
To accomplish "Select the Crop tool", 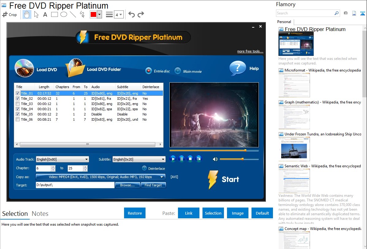I will [x=9, y=14].
